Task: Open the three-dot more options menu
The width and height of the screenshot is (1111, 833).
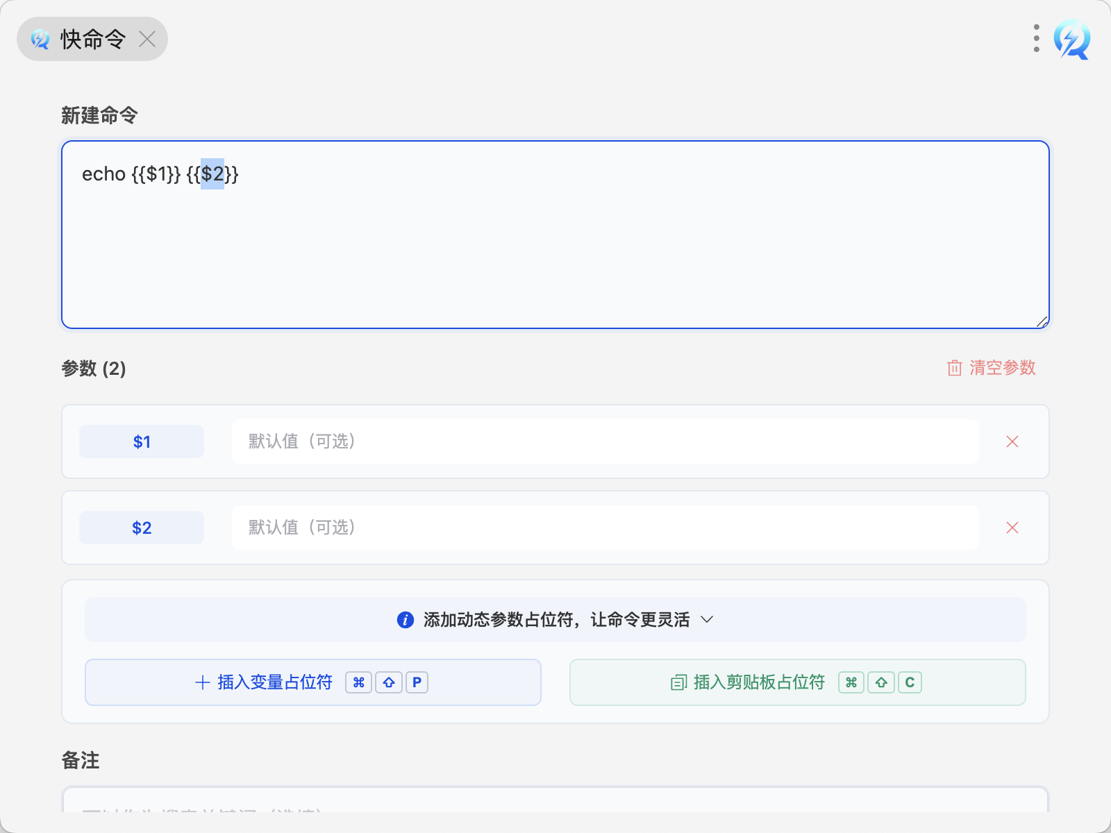Action: pos(1036,39)
